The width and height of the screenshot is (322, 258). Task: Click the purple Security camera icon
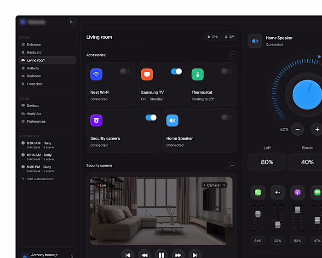[x=96, y=120]
